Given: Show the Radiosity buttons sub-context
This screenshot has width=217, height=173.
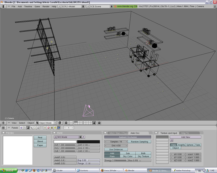Looking at the screenshot, I should (55, 128).
